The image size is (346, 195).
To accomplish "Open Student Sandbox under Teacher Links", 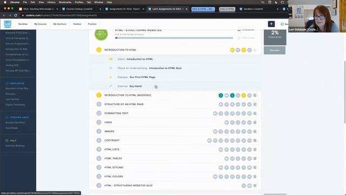I will pyautogui.click(x=15, y=122).
